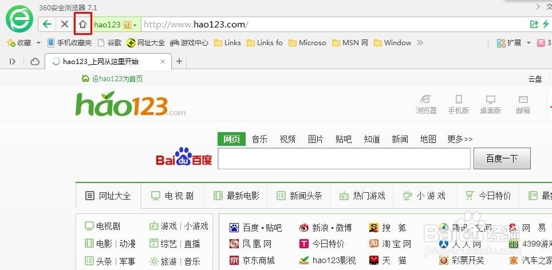The image size is (552, 270).
Task: Expand 更多>> search options
Action: click(460, 139)
